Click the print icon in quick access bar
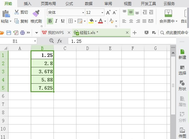 coord(22,33)
